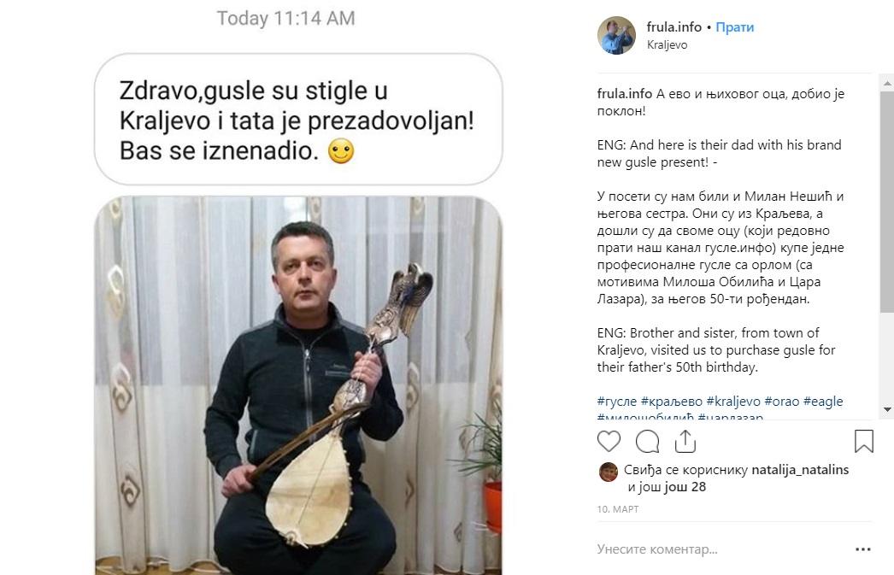Click the caption scrollbar up arrow
894x575 pixels.
(x=887, y=83)
